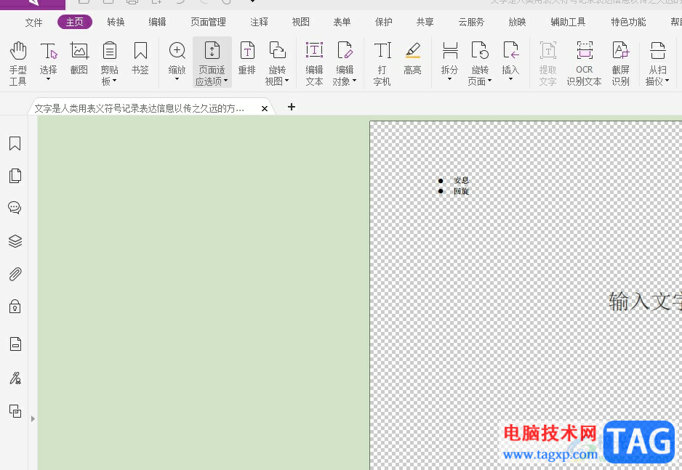This screenshot has width=682, height=470.
Task: Open the bookmarks panel in the sidebar
Action: (15, 143)
